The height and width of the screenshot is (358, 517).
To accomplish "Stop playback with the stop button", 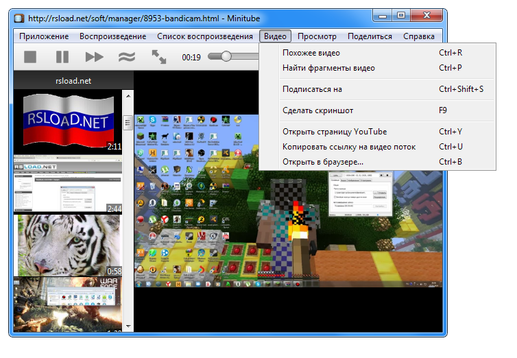I will (x=30, y=57).
